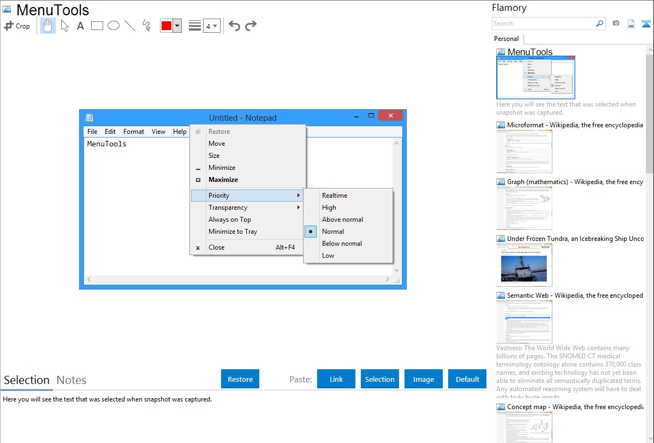Open the Under Frozen Tundra ship thumbnail
This screenshot has width=654, height=443.
[524, 265]
